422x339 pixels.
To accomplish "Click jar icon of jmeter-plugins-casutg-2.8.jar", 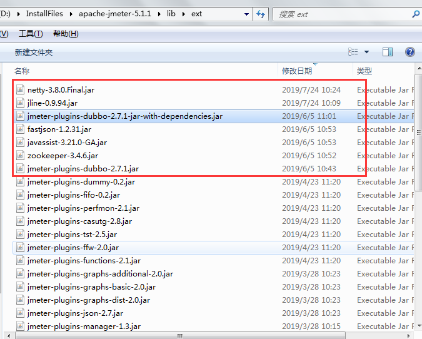I will click(20, 221).
